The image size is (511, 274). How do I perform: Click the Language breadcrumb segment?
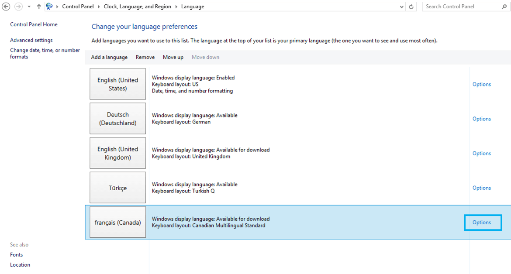[193, 7]
